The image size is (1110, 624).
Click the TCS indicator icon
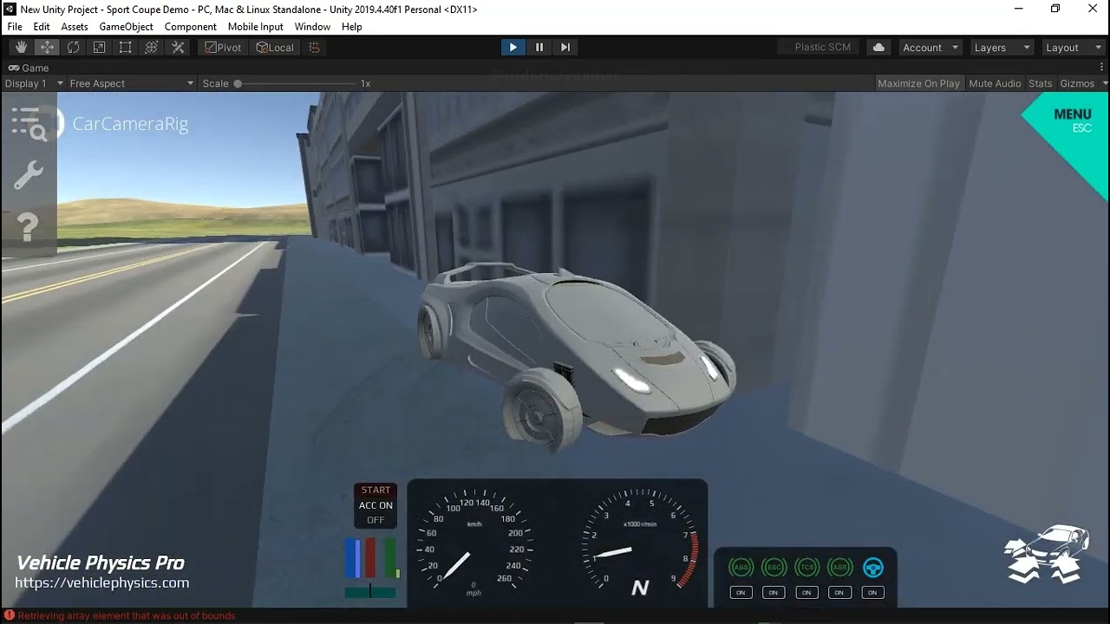pos(806,568)
